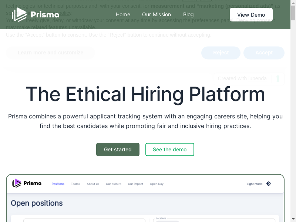Open the Home menu item
Viewport: 296px width, 222px height.
123,14
